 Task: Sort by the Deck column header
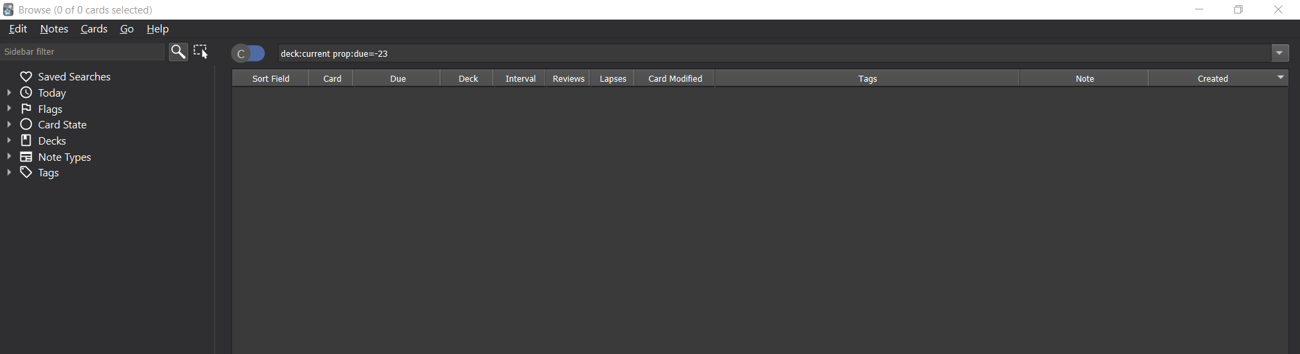point(468,78)
